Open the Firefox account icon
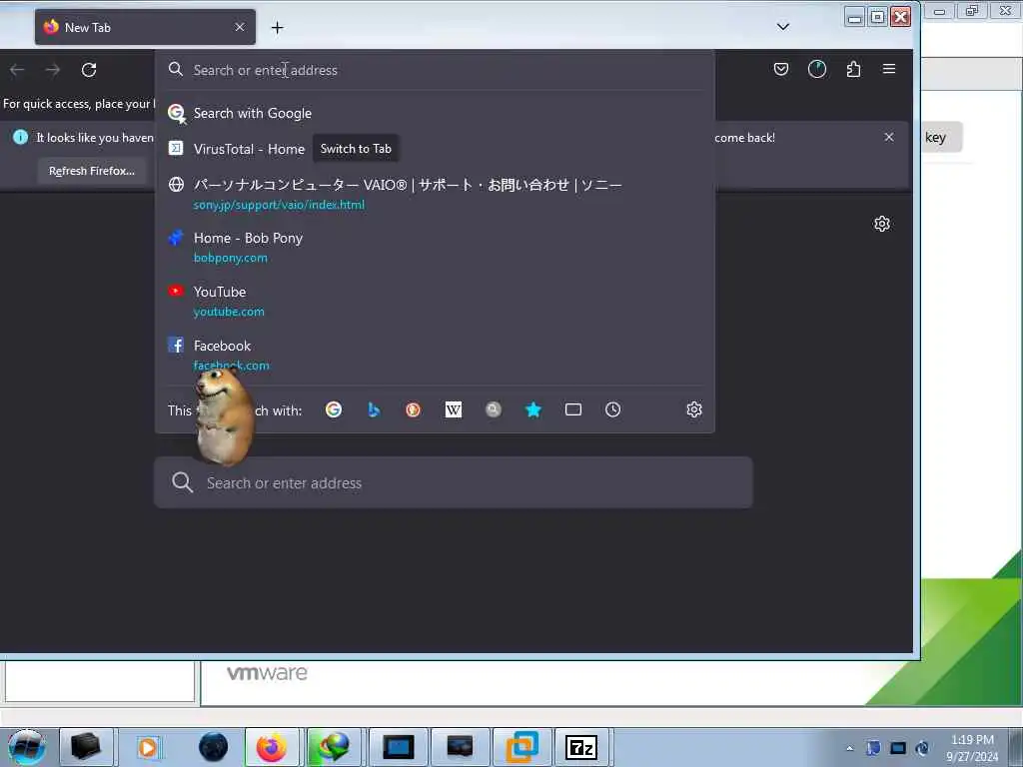 817,69
